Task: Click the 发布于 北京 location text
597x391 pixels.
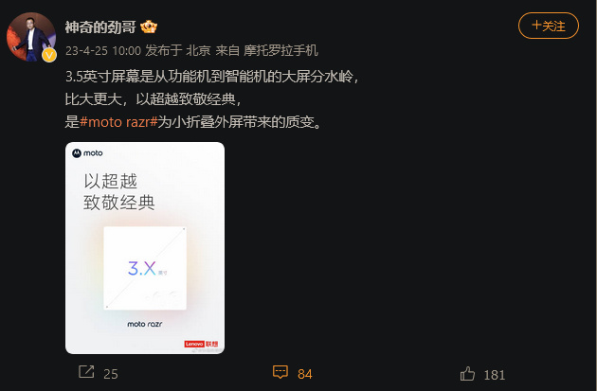Action: [x=178, y=50]
